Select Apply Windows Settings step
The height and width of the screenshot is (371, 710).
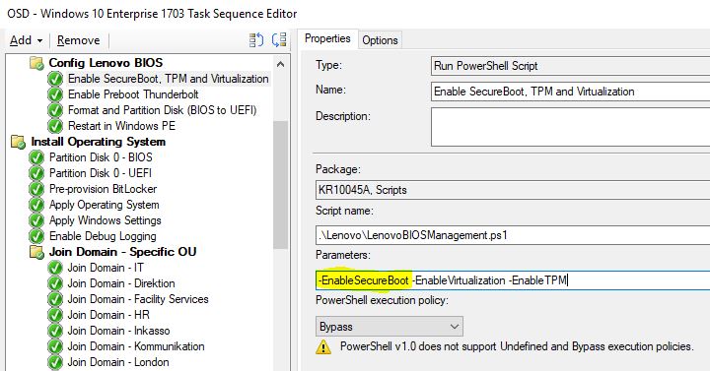[106, 220]
